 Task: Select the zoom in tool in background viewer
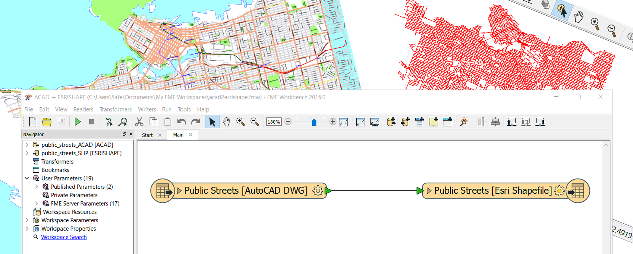(595, 24)
